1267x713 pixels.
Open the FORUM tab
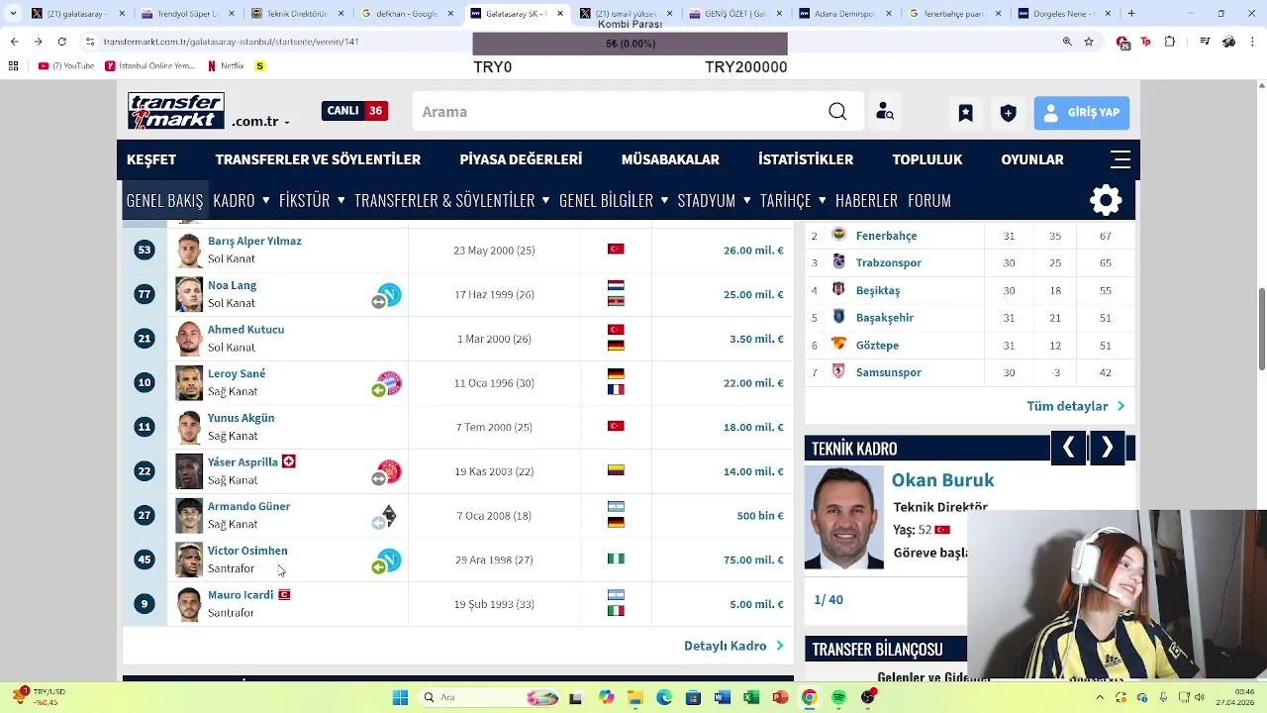pyautogui.click(x=929, y=200)
